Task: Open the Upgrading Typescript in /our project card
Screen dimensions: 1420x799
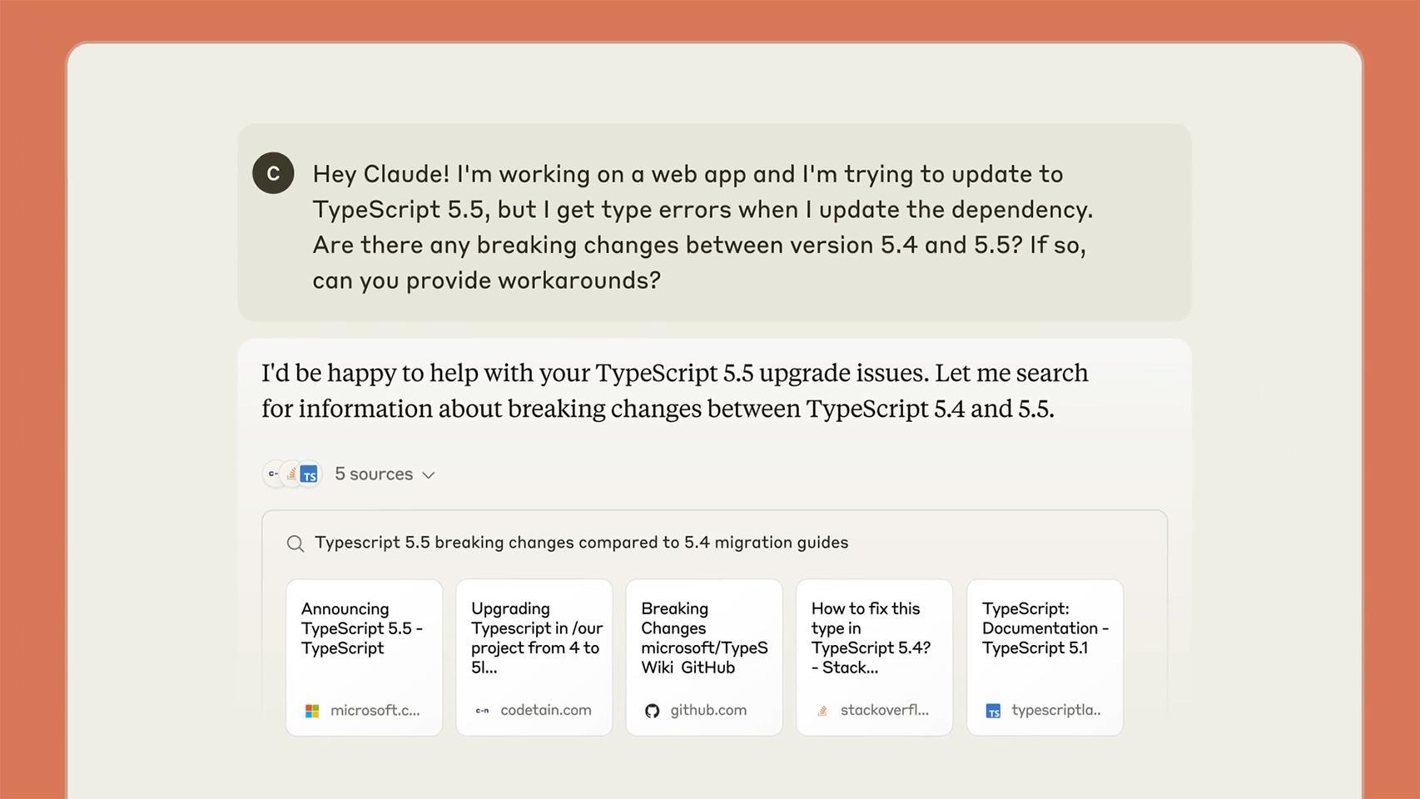Action: (x=534, y=657)
